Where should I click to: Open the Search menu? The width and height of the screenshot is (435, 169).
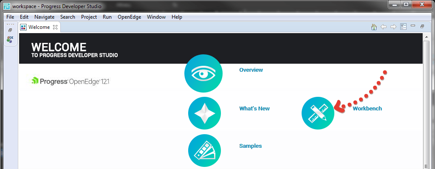[68, 17]
